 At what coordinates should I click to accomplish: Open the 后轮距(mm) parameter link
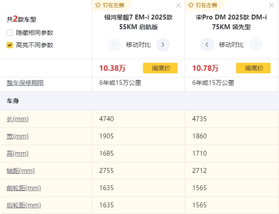tap(24, 205)
